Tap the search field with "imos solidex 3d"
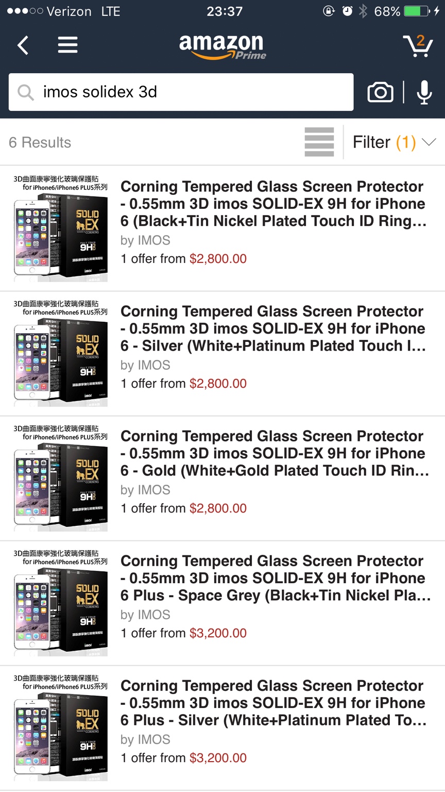The height and width of the screenshot is (792, 445). 191,92
